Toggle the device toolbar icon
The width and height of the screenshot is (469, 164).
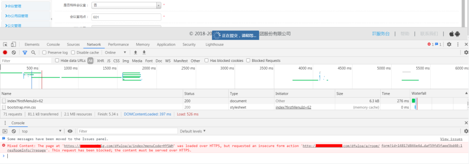(x=13, y=45)
